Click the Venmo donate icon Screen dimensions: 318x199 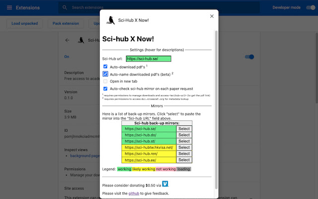(165, 184)
